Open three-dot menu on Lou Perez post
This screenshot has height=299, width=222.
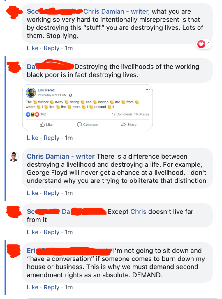pyautogui.click(x=148, y=89)
